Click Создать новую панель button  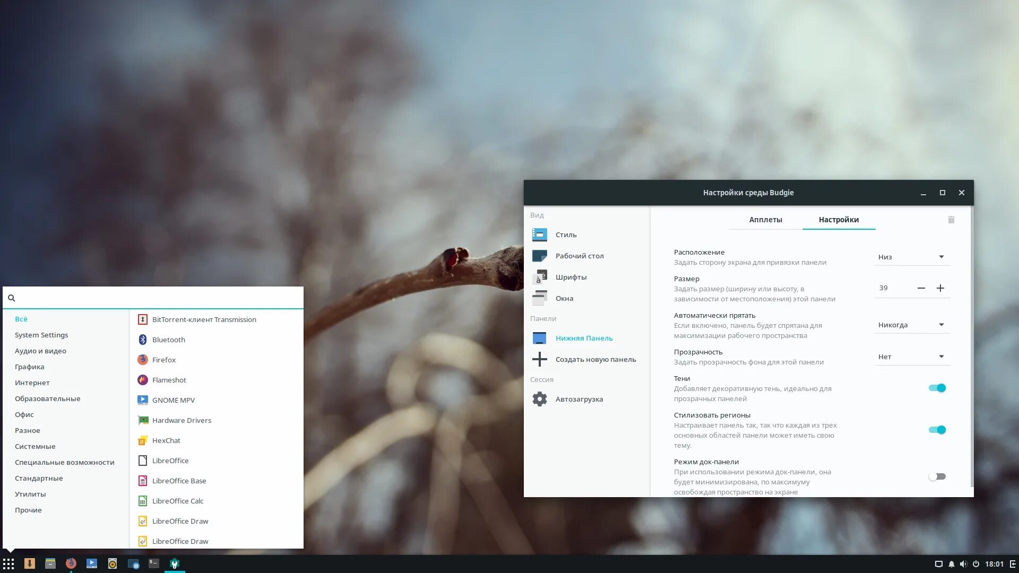[x=588, y=359]
